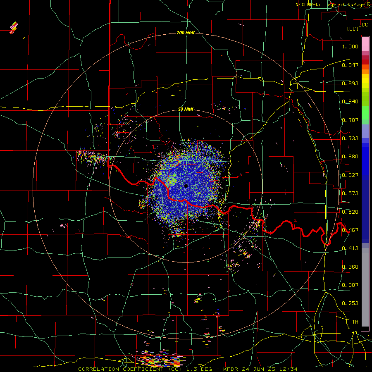Click the 0.893 legend value
Viewport: 372px width, 372px height.
click(x=350, y=83)
